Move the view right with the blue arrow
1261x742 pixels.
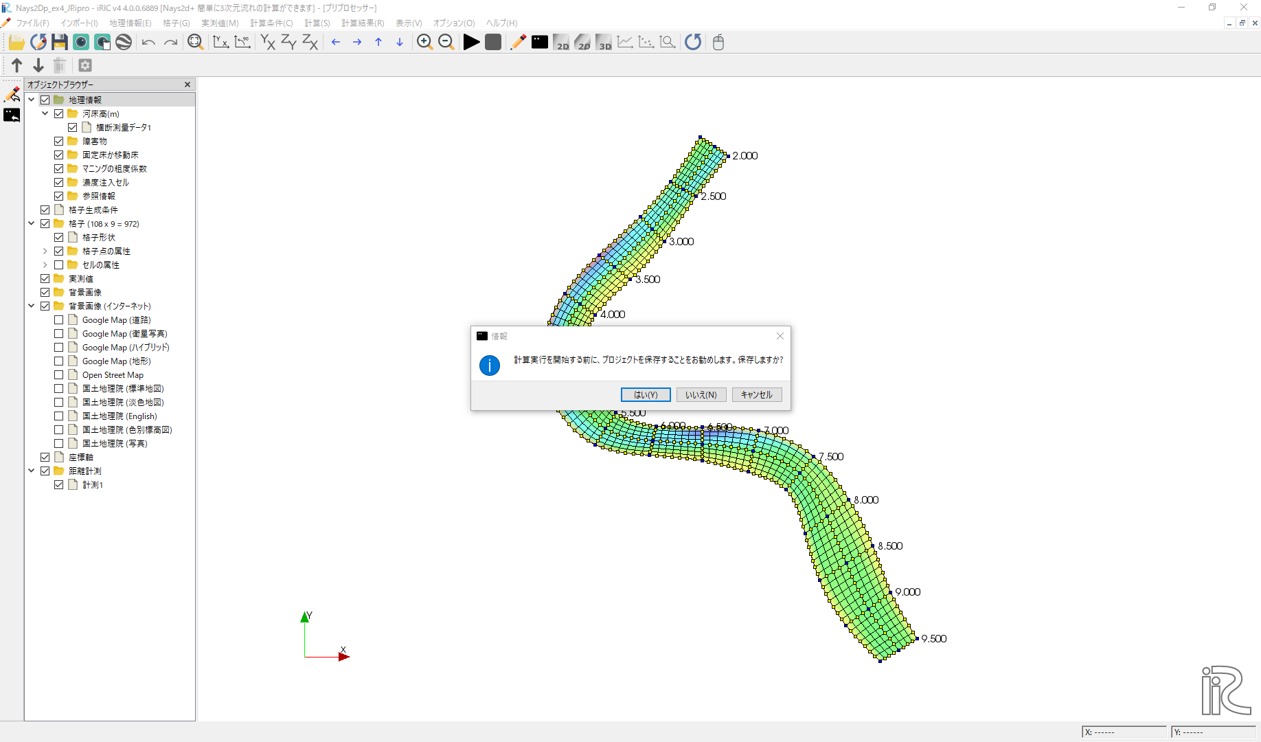coord(357,43)
